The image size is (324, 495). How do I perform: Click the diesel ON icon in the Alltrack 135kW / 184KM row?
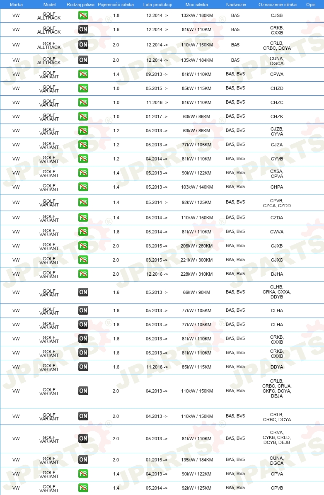click(x=83, y=60)
